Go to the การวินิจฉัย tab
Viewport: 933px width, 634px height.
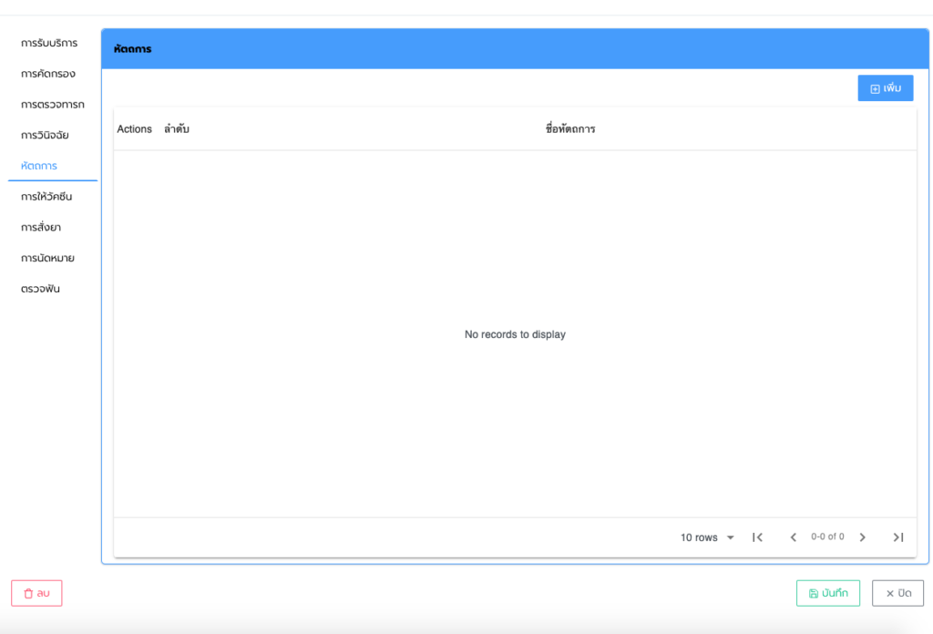tap(45, 135)
